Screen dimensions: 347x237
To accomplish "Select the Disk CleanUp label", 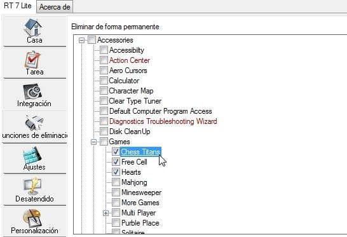I will pyautogui.click(x=130, y=132).
